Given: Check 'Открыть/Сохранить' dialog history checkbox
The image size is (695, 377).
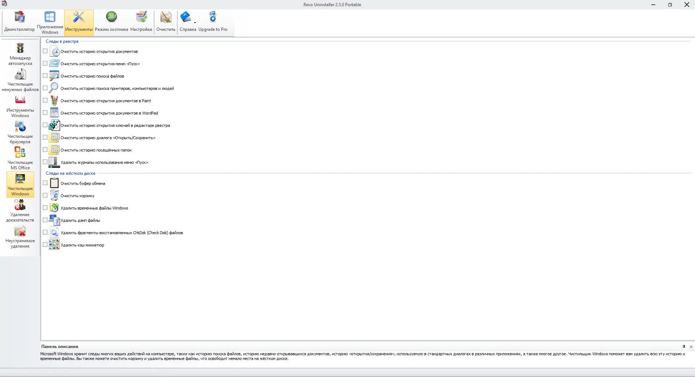Looking at the screenshot, I should click(x=45, y=137).
